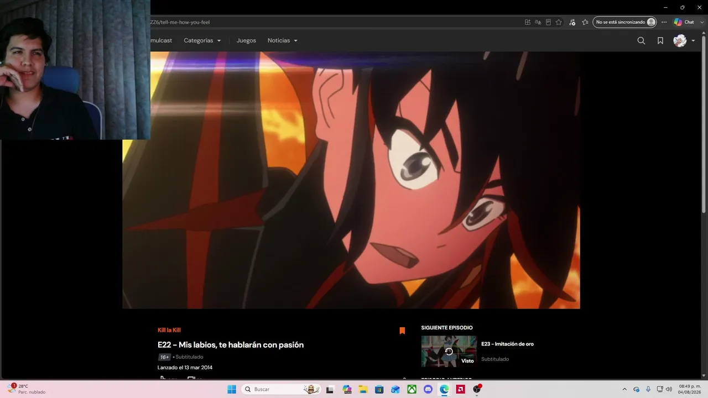Click the 16+ age rating badge

(x=164, y=357)
